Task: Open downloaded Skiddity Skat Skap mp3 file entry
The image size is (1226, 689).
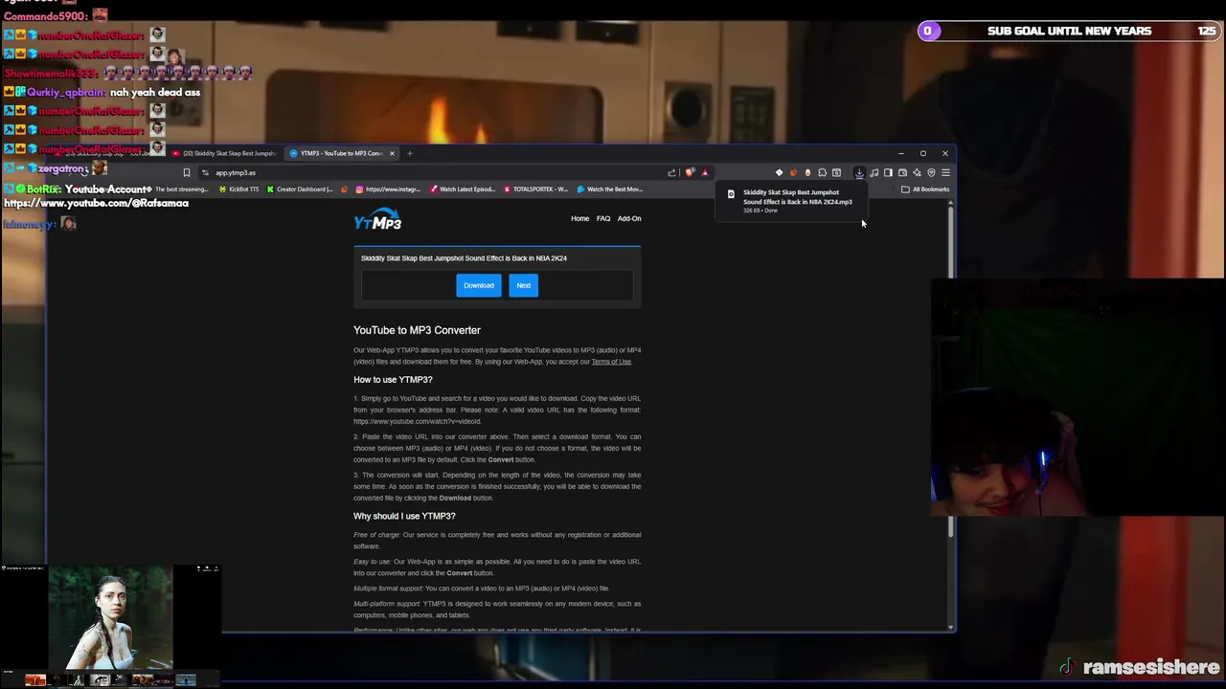Action: tap(790, 201)
